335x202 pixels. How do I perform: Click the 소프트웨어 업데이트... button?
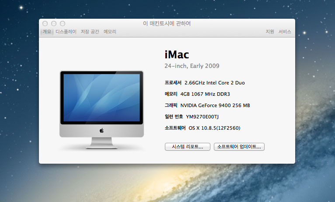point(239,147)
